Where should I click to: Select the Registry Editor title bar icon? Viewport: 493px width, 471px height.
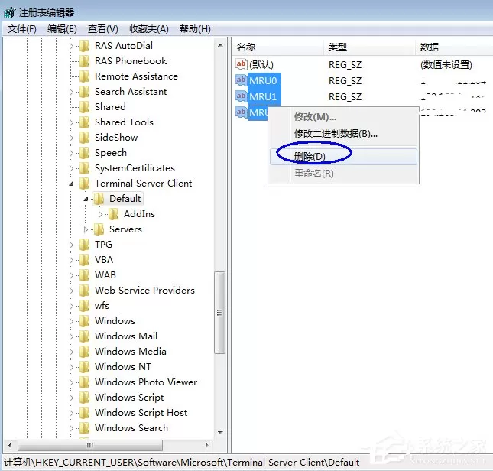click(x=9, y=12)
